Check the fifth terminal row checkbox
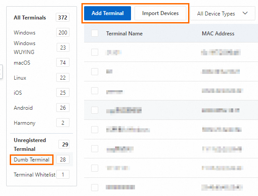The image size is (258, 196). (x=95, y=130)
